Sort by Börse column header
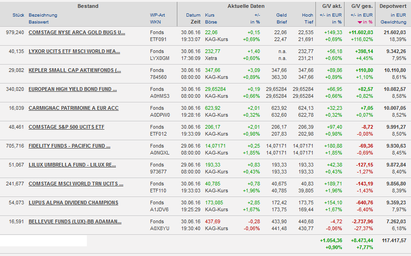This screenshot has width=411, height=256. point(210,22)
